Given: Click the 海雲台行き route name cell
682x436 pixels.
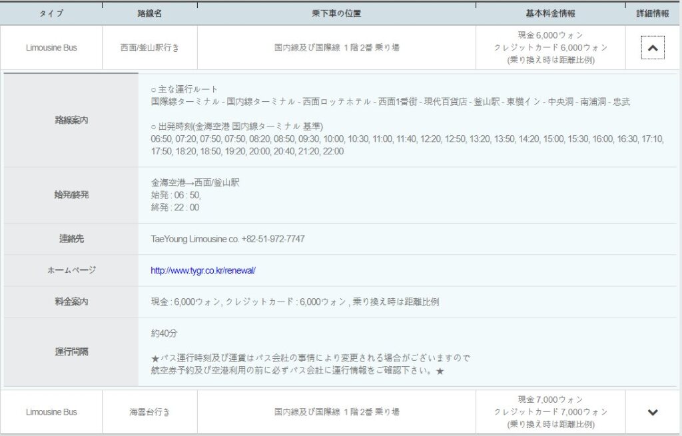Looking at the screenshot, I should (x=149, y=412).
